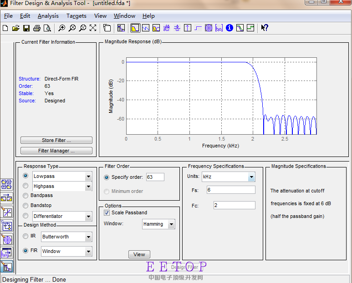The image size is (352, 283).
Task: Select the Highpass response type
Action: pyautogui.click(x=26, y=186)
